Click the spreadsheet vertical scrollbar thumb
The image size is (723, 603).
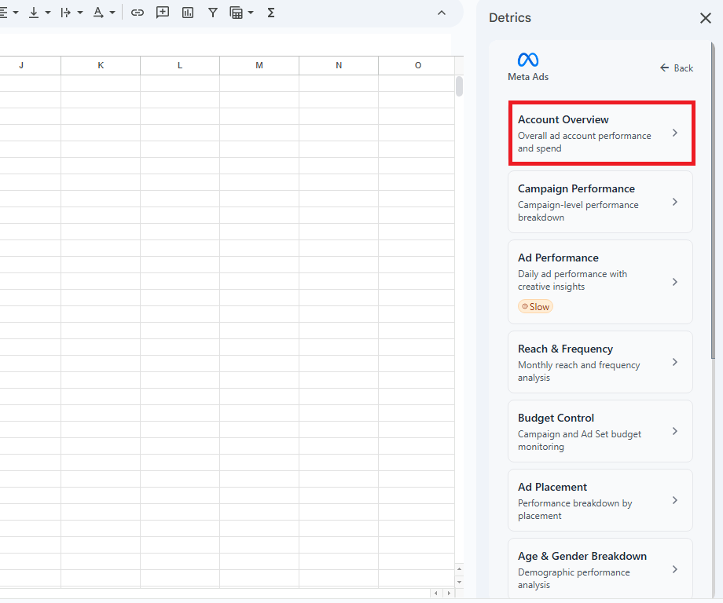[x=459, y=86]
